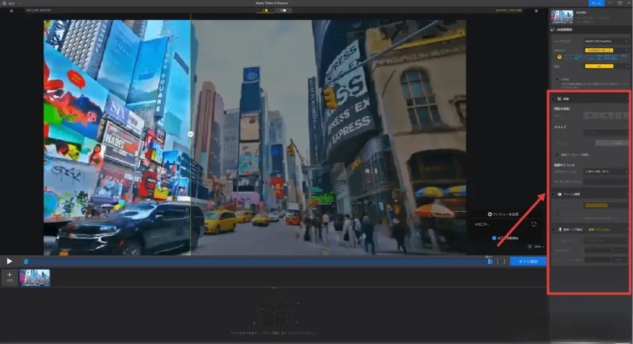Viewport: 633px width, 344px height.
Task: Click the blue タスク追加 add task button
Action: [528, 262]
